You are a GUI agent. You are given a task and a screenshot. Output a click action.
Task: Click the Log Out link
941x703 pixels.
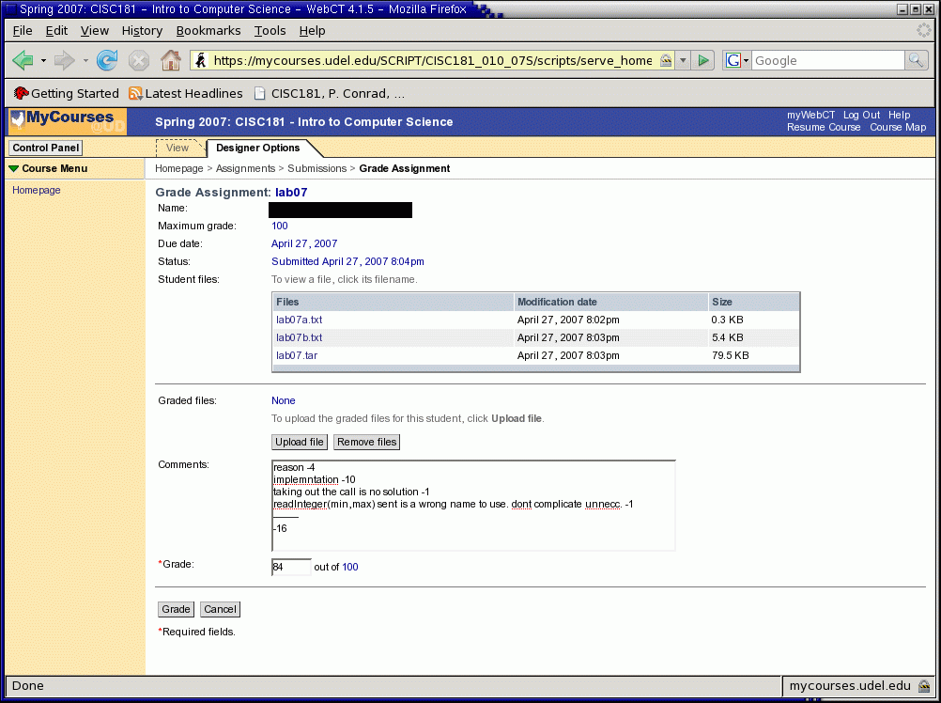(x=861, y=115)
